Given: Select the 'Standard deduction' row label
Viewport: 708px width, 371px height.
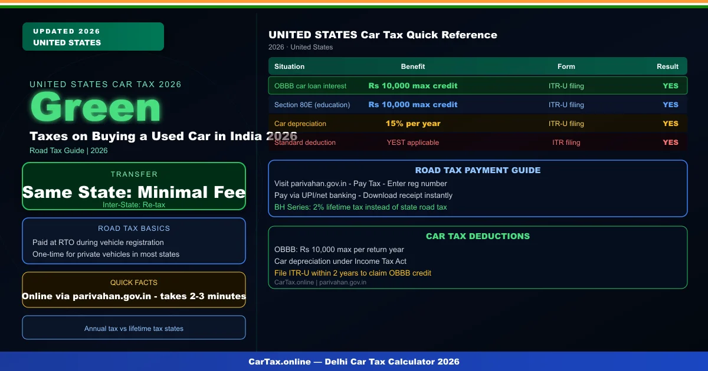Looking at the screenshot, I should (305, 143).
